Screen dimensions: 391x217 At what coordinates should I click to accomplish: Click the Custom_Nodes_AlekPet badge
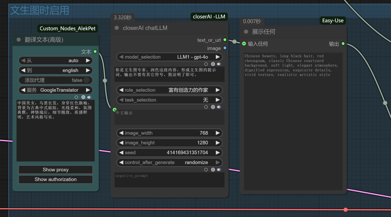pyautogui.click(x=68, y=29)
